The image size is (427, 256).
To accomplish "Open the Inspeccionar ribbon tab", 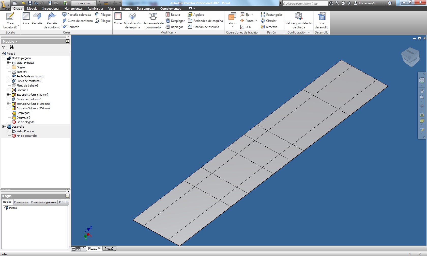I will (x=51, y=9).
